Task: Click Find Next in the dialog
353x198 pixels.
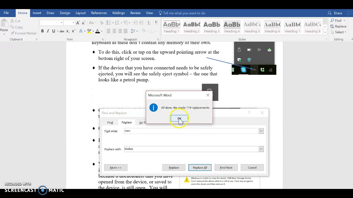Action: [226, 167]
